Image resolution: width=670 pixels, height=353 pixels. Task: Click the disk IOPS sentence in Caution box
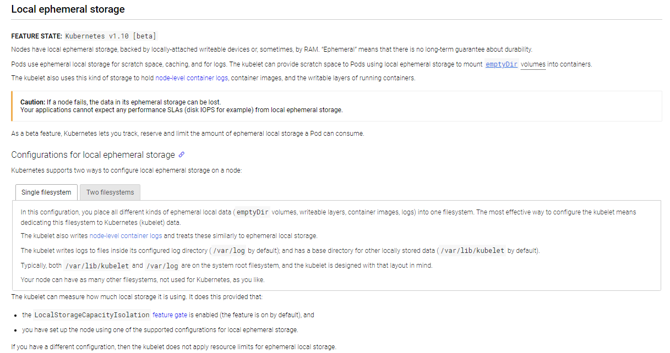(x=181, y=110)
